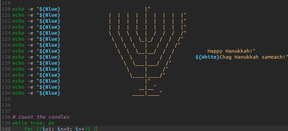This screenshot has height=131, width=288.
Task: Click line number 129 in the gutter
Action: tap(5, 63)
